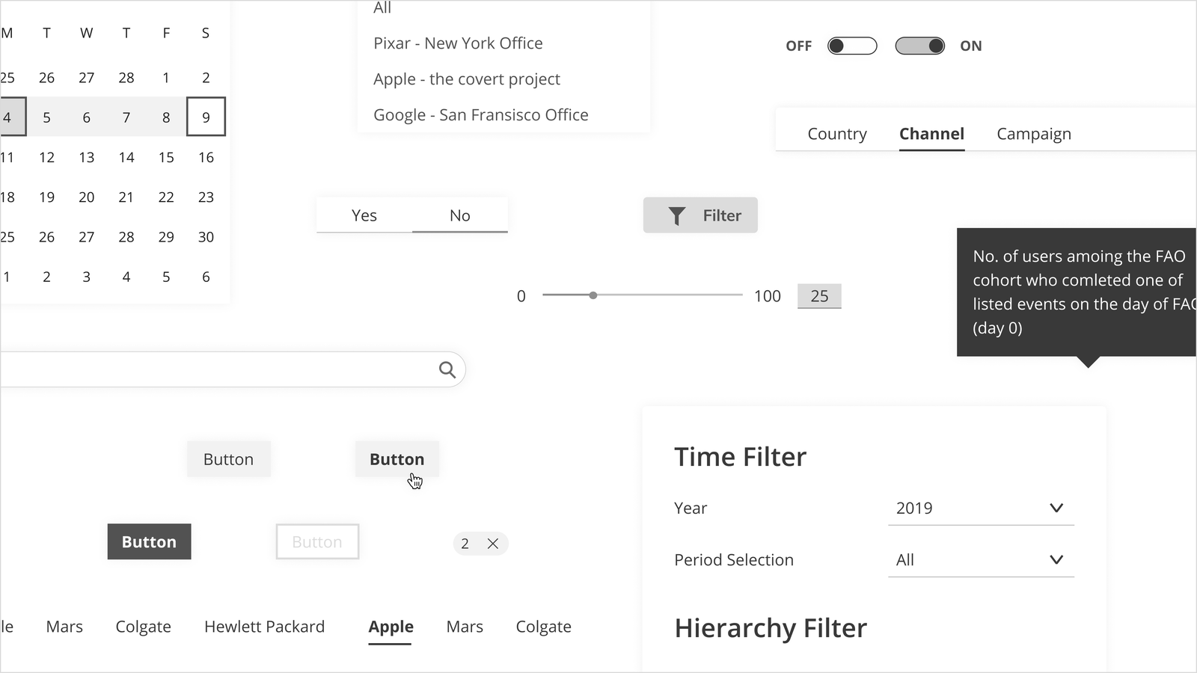Choose Pixar - New York Office option
The image size is (1197, 673).
click(458, 43)
